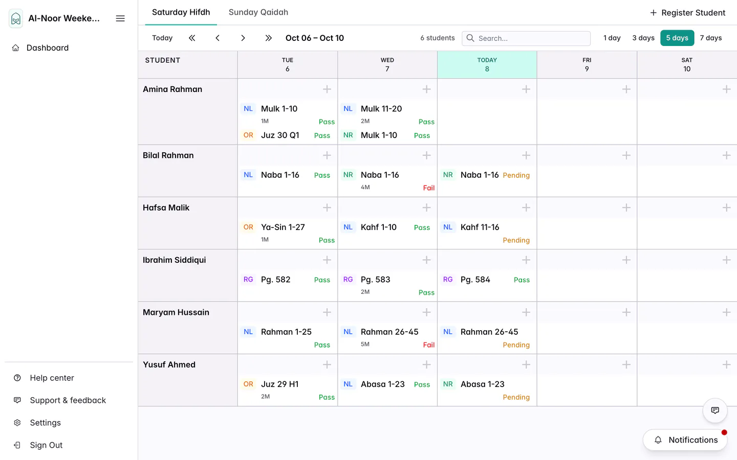Image resolution: width=737 pixels, height=460 pixels.
Task: Add entry for Amina Rahman on Tuesday 6
Action: tap(327, 89)
